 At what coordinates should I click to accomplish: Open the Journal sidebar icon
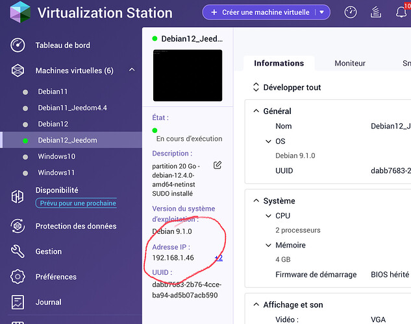pyautogui.click(x=18, y=302)
